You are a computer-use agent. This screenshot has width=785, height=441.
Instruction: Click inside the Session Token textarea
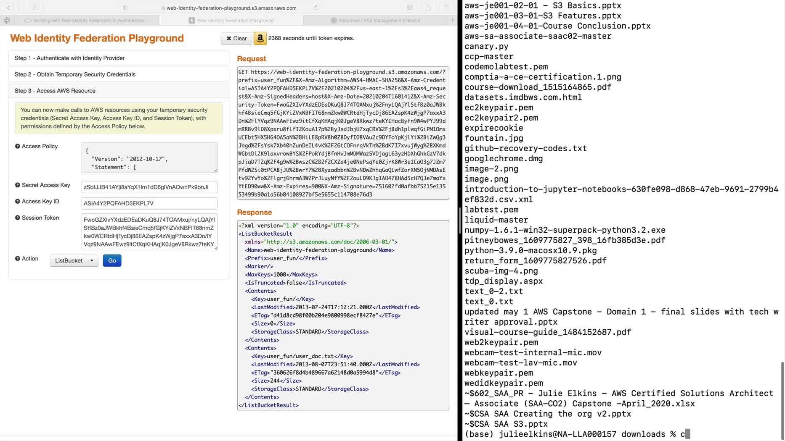click(x=149, y=232)
